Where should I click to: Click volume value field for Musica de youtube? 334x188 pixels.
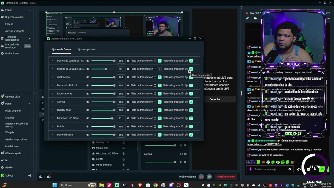[120, 69]
